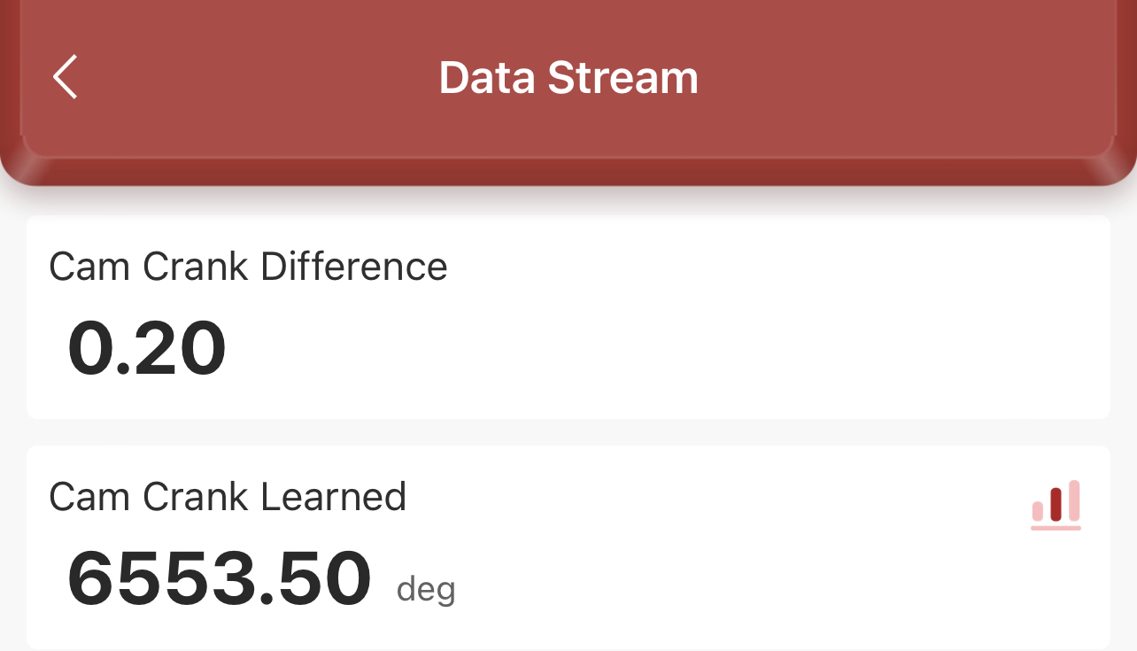This screenshot has width=1137, height=651.
Task: Tap the word Stream in the title
Action: pyautogui.click(x=623, y=78)
